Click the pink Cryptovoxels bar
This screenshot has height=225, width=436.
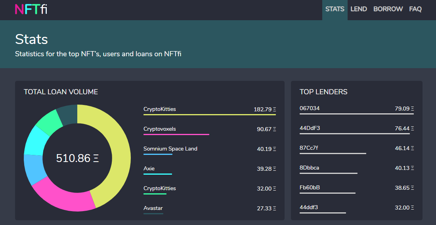click(176, 134)
